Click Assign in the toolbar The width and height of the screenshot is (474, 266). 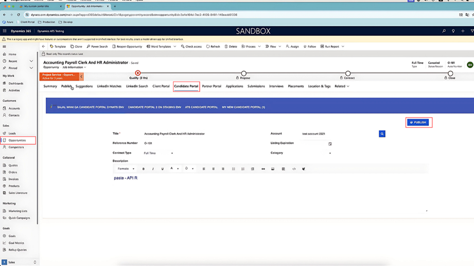[292, 46]
